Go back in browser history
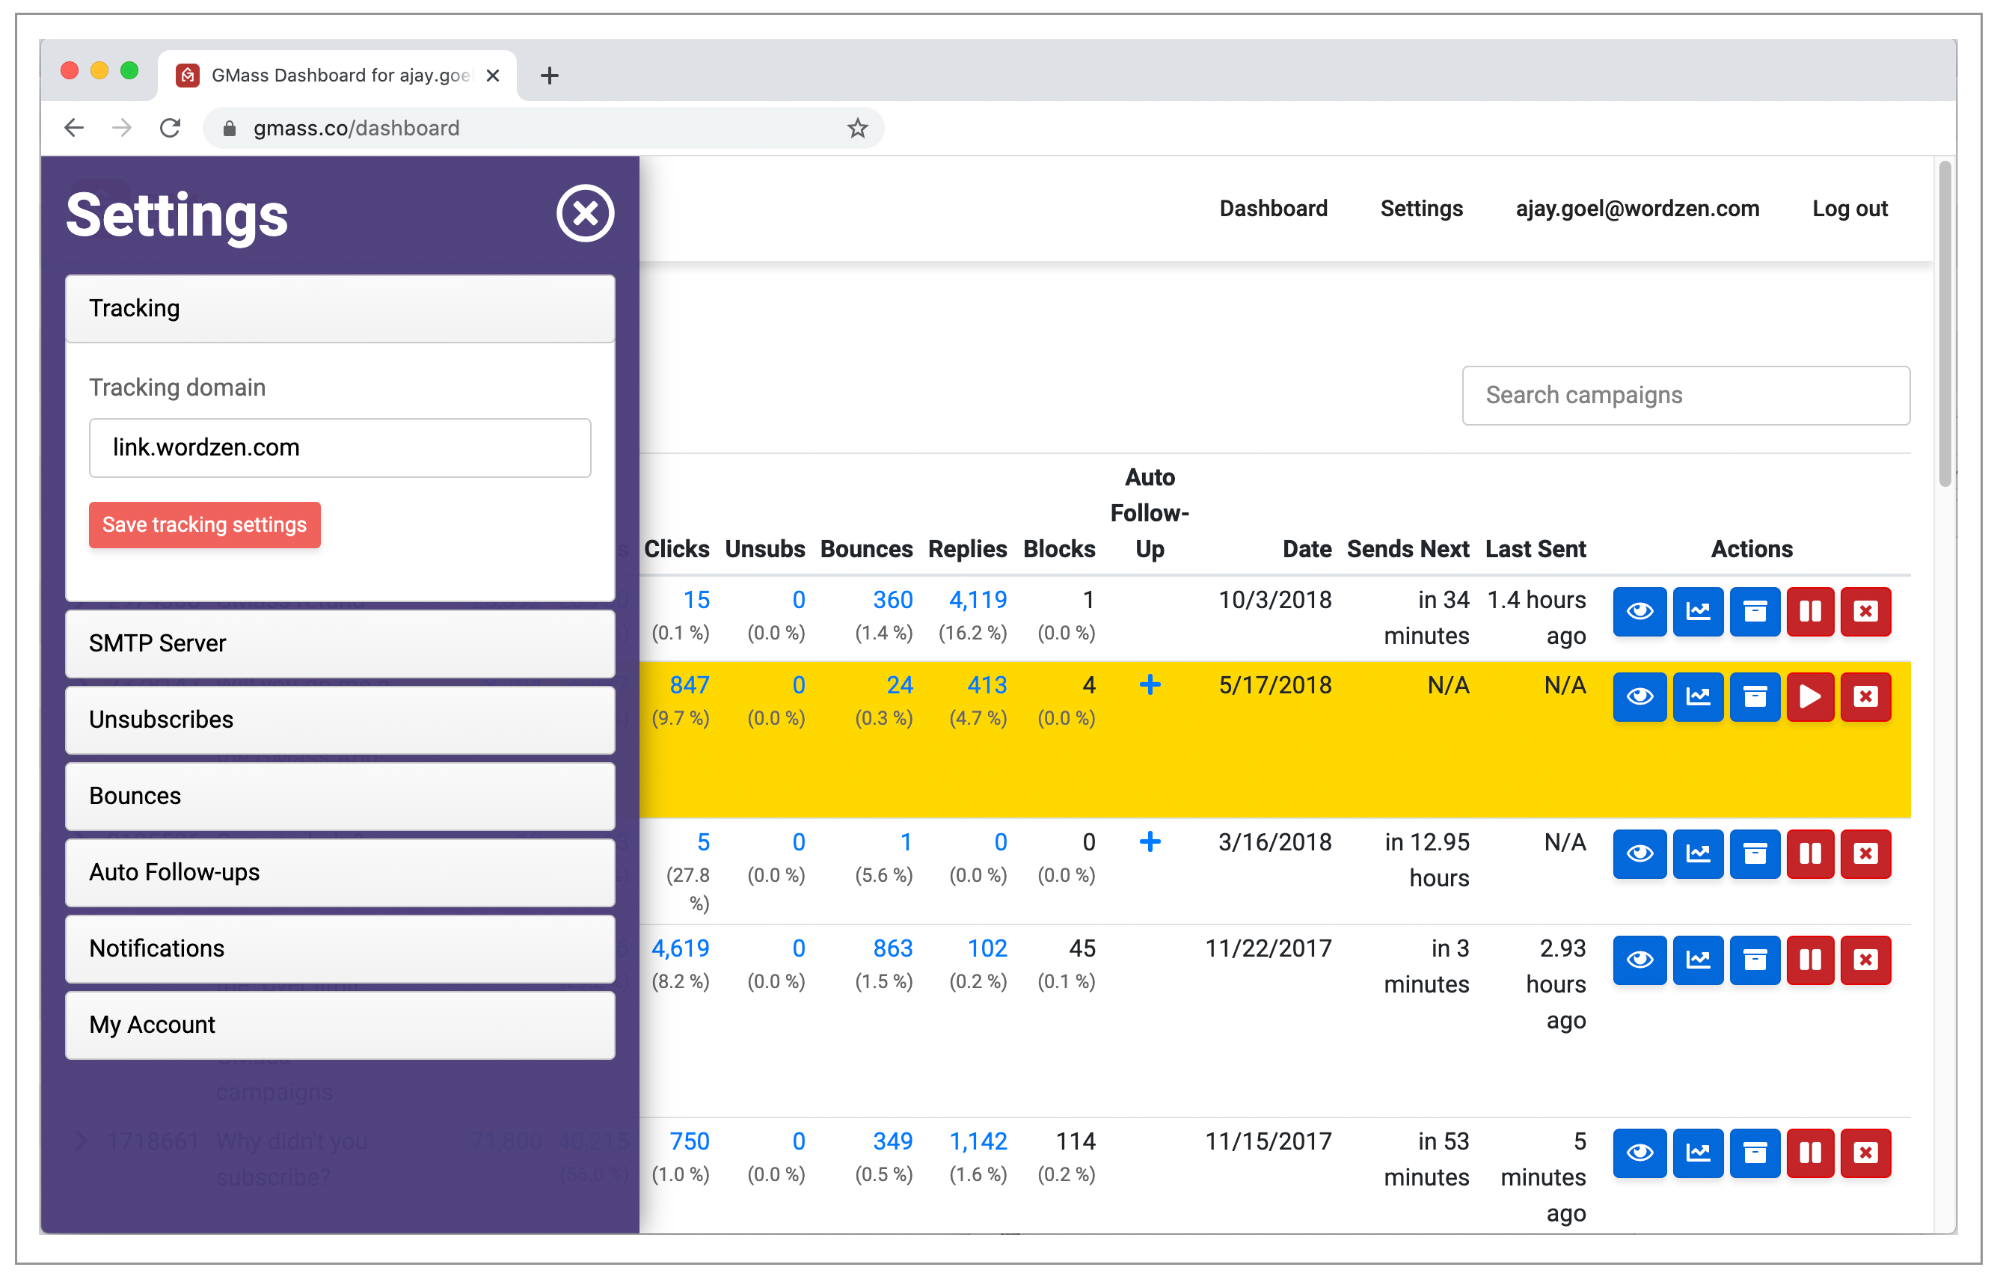Image resolution: width=1997 pixels, height=1279 pixels. click(x=74, y=128)
